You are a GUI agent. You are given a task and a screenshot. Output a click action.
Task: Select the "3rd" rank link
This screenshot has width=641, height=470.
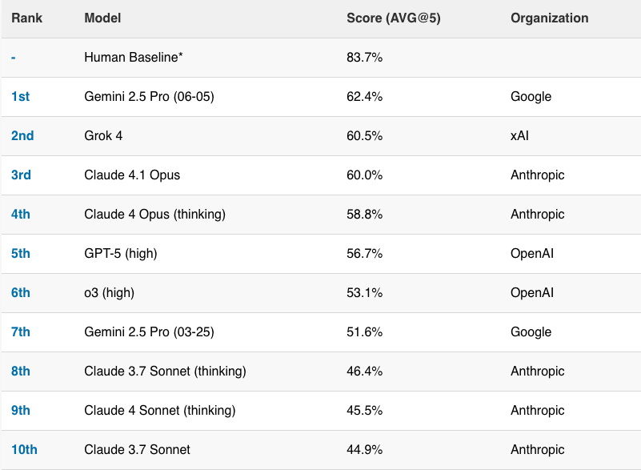[x=21, y=175]
